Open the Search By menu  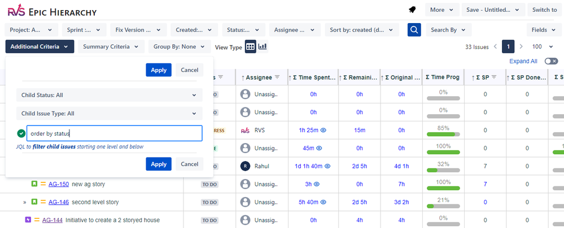448,30
